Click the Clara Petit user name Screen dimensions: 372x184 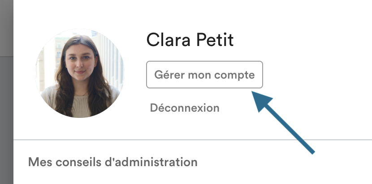click(190, 40)
